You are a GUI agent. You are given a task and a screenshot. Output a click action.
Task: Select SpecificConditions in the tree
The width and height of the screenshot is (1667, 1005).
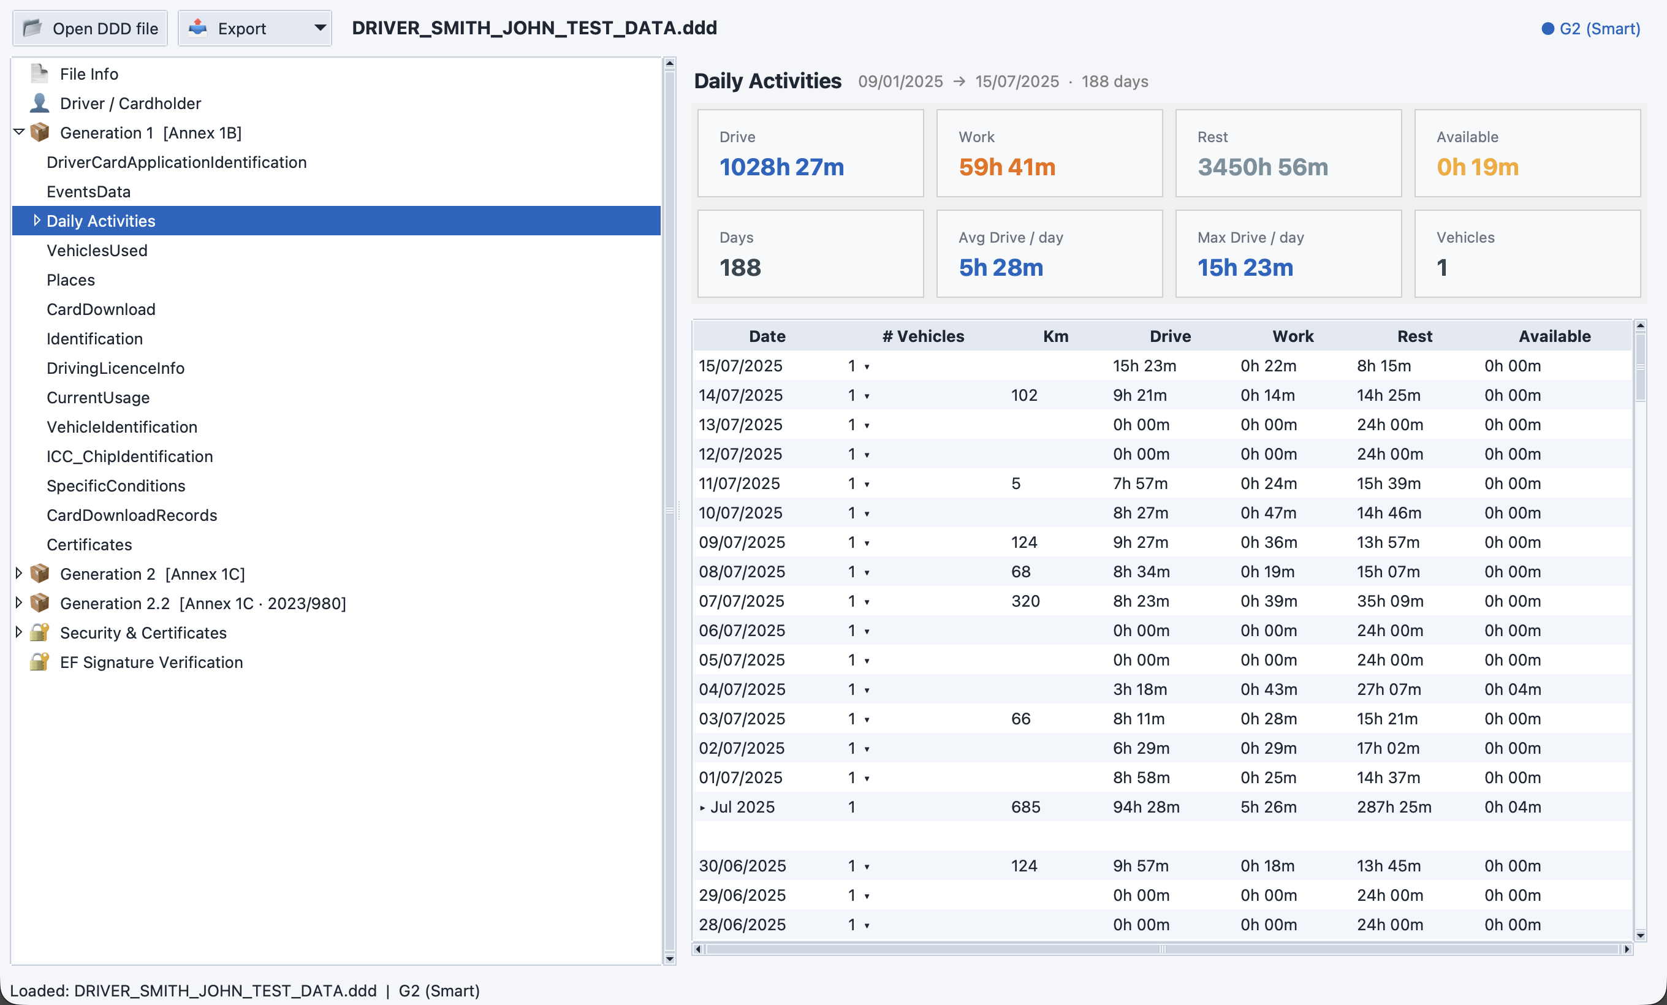click(x=116, y=485)
